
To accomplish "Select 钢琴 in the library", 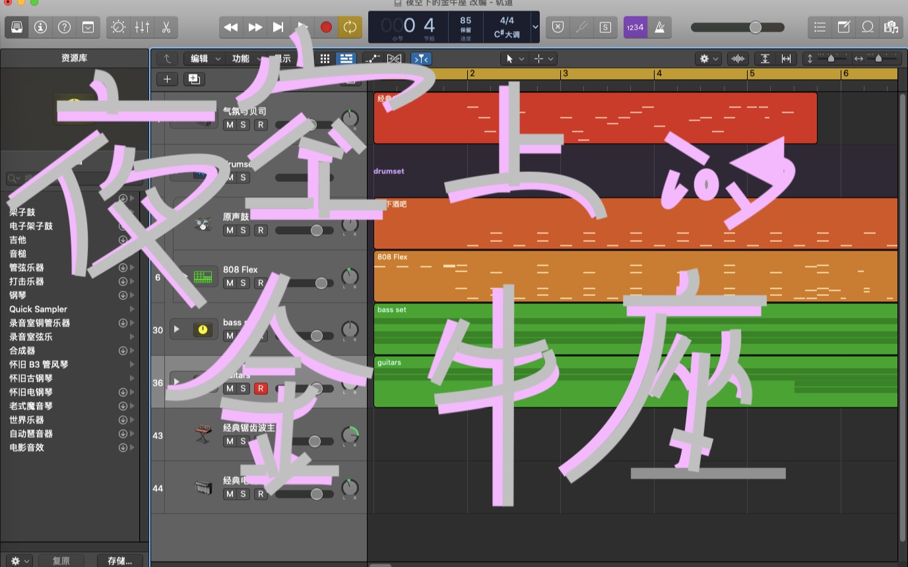I will 18,295.
